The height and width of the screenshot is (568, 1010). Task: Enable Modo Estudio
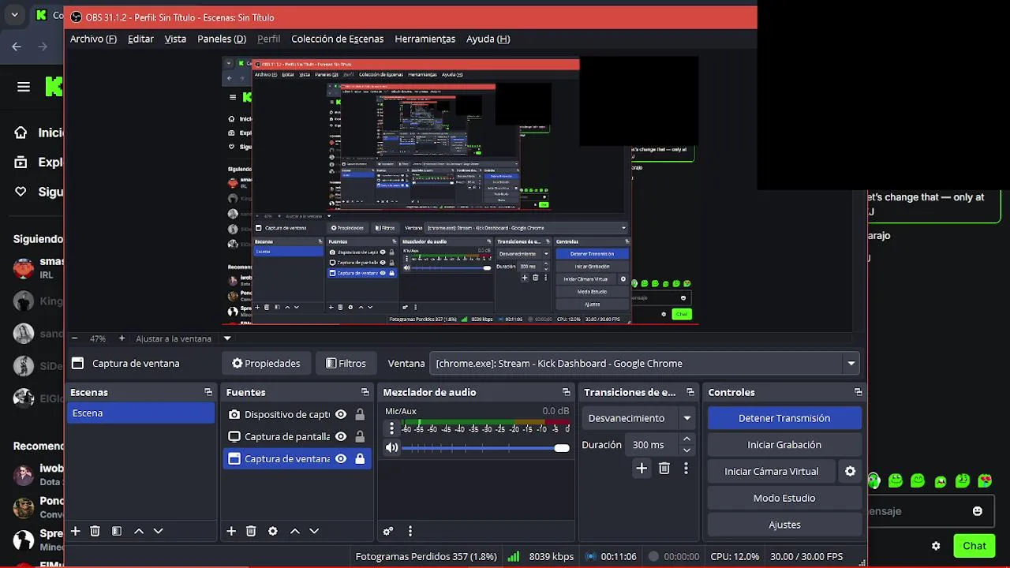[x=784, y=498]
